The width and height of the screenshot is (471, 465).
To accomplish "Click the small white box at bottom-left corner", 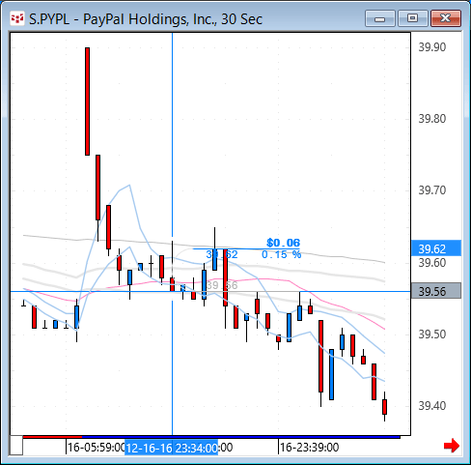I will 16,446.
